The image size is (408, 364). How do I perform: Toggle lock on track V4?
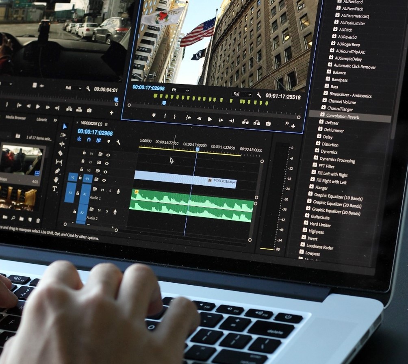click(84, 153)
